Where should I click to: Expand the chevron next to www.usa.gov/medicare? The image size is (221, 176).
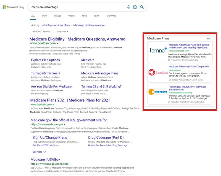point(70,164)
